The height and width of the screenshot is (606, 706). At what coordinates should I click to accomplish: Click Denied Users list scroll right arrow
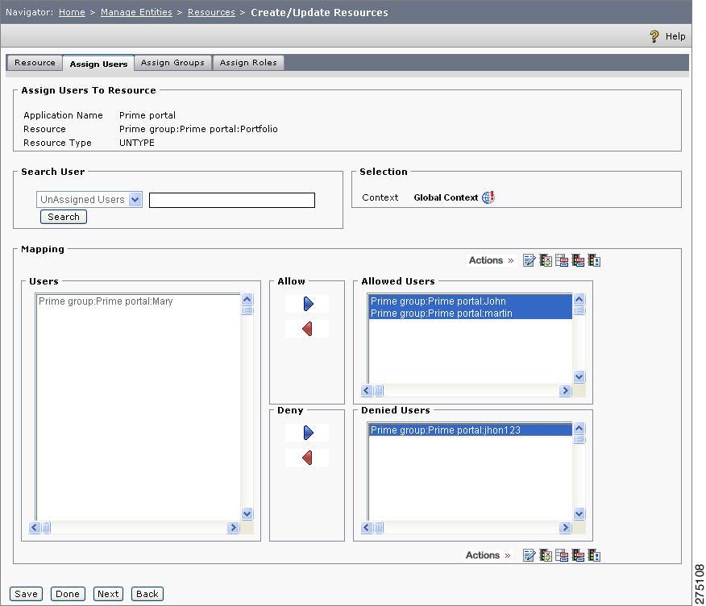pos(565,528)
